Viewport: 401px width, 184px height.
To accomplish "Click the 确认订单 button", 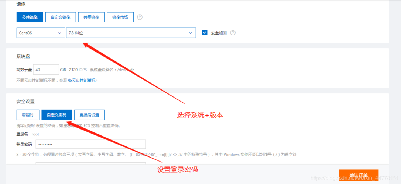I will coord(359,175).
